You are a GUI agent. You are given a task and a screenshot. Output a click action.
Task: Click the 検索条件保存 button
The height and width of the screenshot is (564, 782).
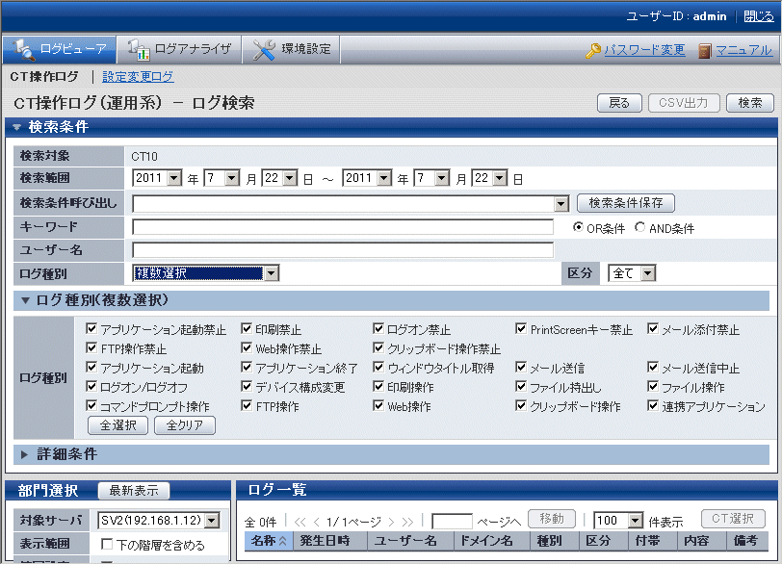625,203
